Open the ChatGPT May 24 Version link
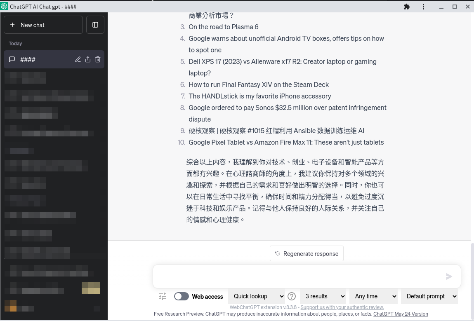The image size is (474, 321). tap(401, 314)
